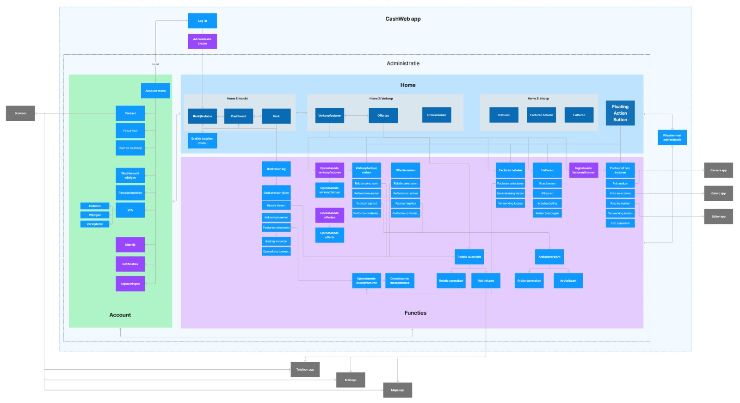740x403 pixels.
Task: Select the Afkeuren step
Action: tap(547, 193)
